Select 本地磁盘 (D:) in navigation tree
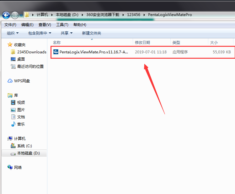This screenshot has height=194, width=235. pos(29,153)
